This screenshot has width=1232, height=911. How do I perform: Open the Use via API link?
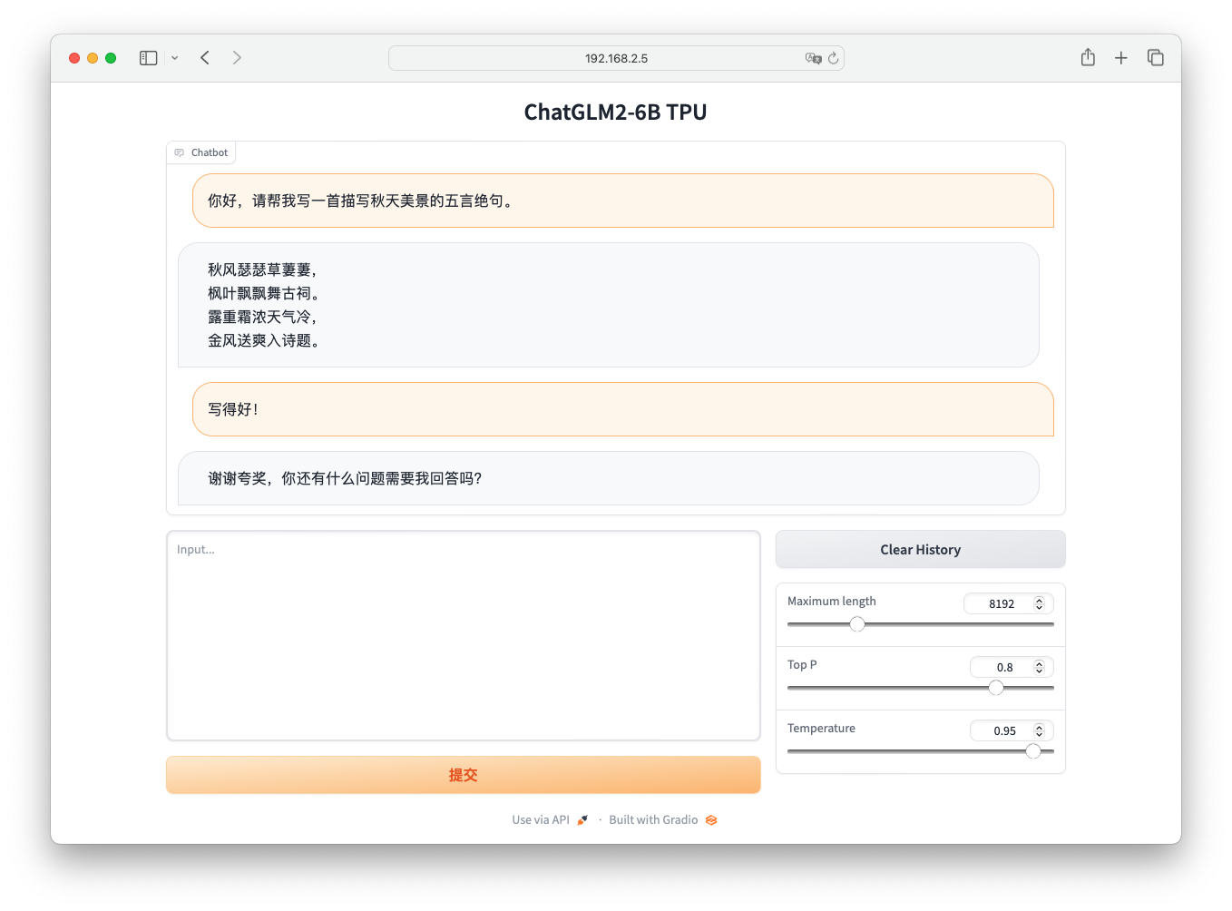(x=541, y=819)
